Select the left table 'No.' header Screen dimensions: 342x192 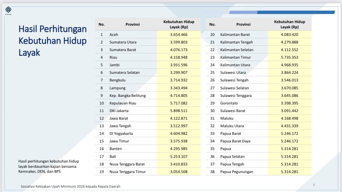[x=102, y=24]
